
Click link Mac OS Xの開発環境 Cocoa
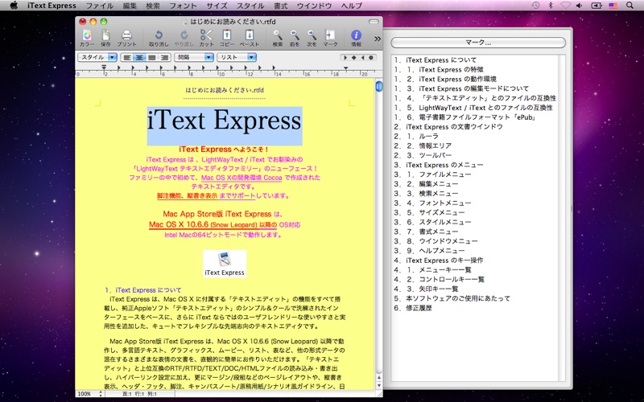242,178
